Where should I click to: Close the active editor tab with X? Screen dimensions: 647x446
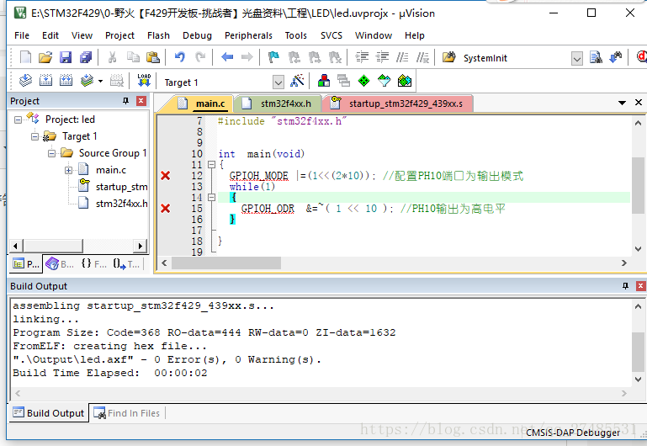tap(639, 103)
